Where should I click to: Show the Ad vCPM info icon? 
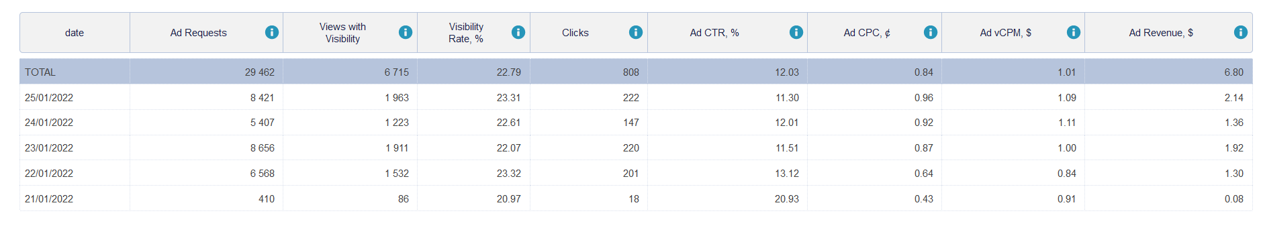[1074, 32]
